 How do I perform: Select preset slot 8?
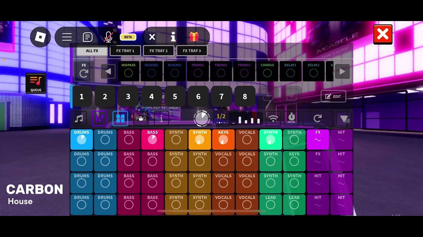click(245, 96)
